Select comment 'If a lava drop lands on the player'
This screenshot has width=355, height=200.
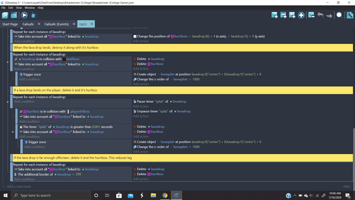(x=183, y=90)
